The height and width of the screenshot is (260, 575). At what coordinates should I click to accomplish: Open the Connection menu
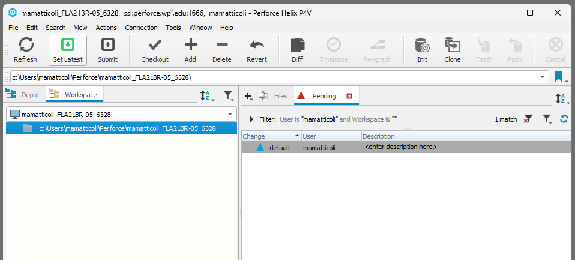point(141,28)
